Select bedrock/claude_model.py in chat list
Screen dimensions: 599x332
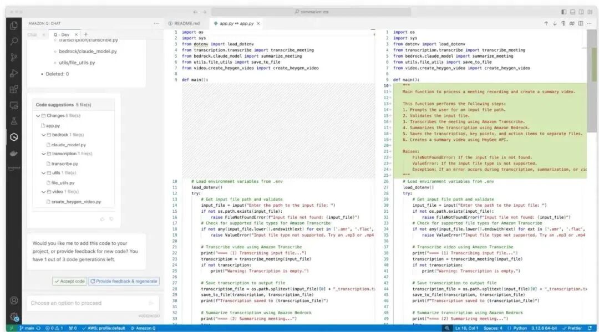pos(88,51)
